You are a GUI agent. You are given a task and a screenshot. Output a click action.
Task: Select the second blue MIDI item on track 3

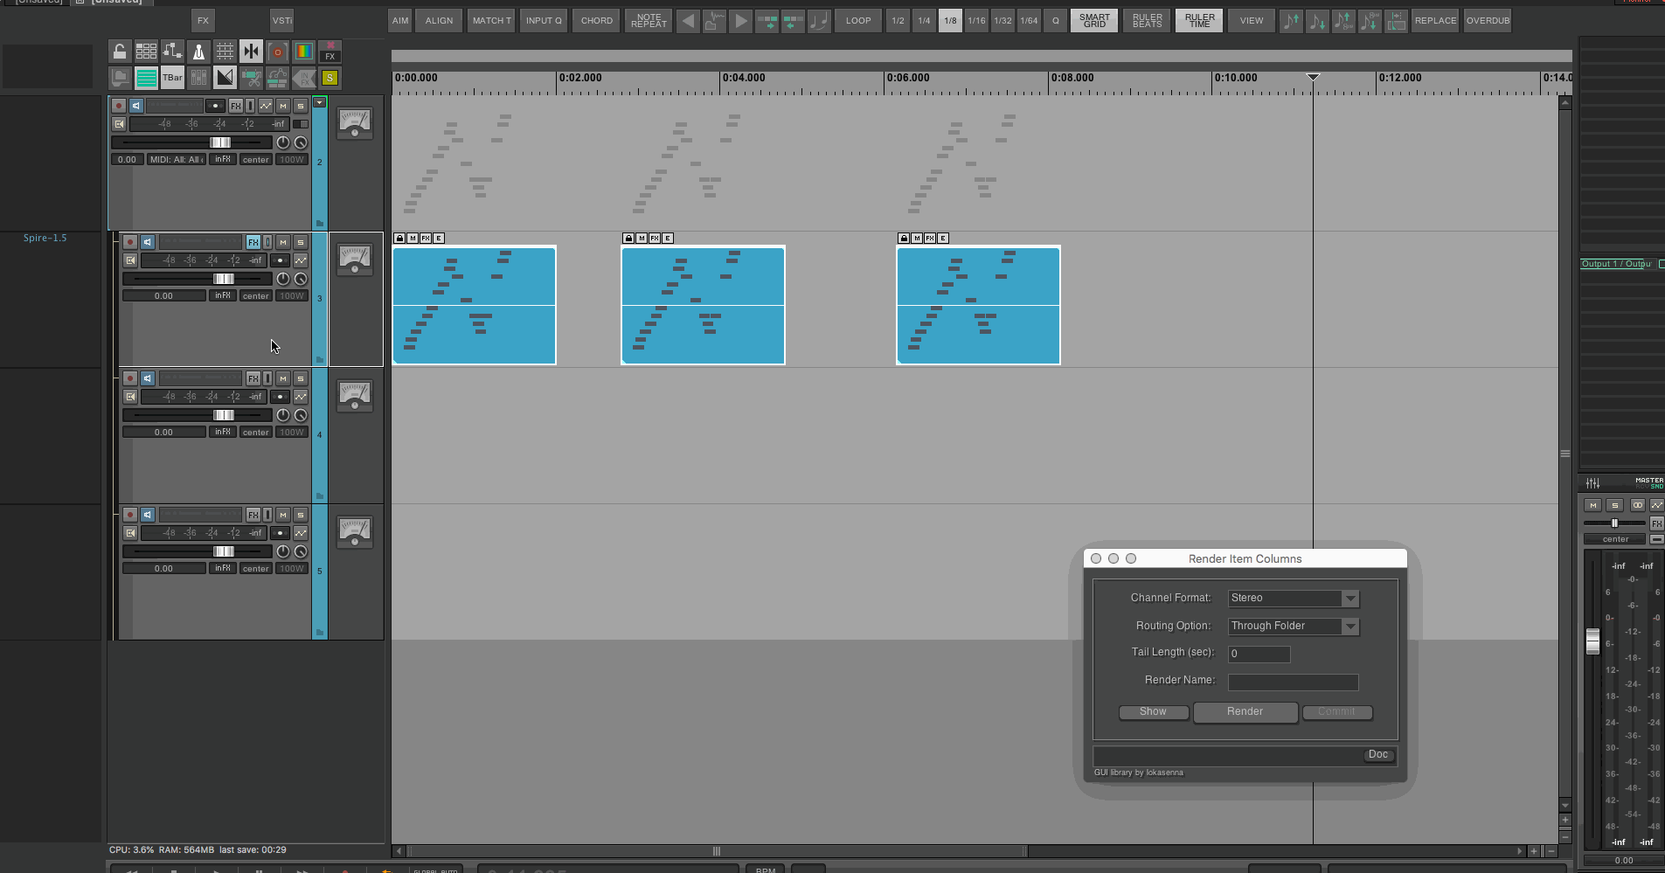pos(703,306)
